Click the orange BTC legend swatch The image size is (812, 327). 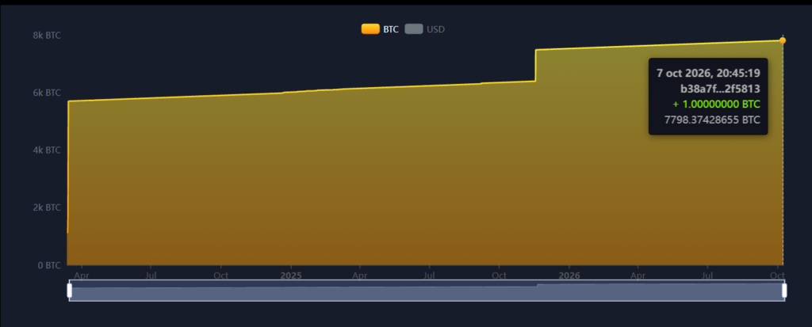point(370,29)
